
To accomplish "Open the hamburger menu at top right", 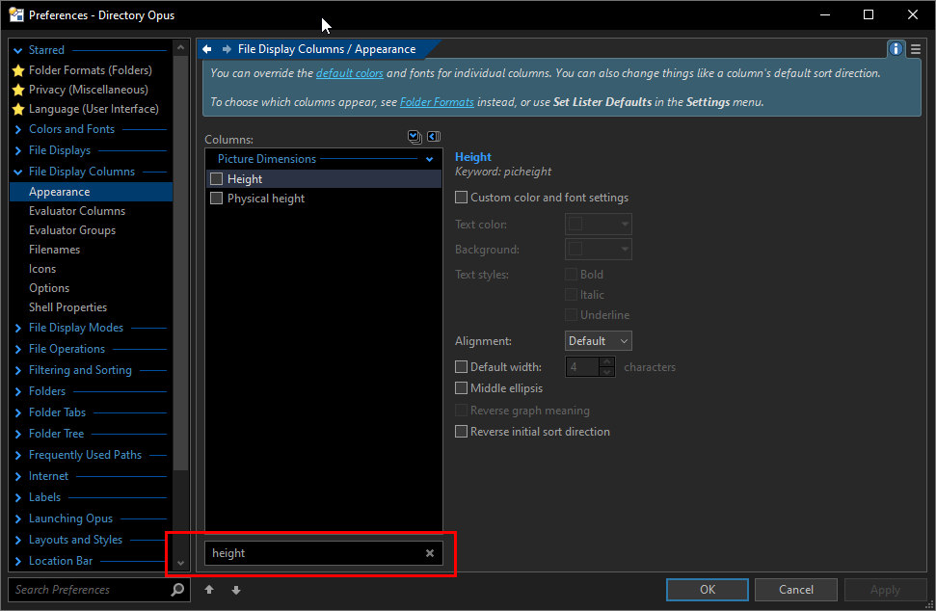I will (915, 49).
